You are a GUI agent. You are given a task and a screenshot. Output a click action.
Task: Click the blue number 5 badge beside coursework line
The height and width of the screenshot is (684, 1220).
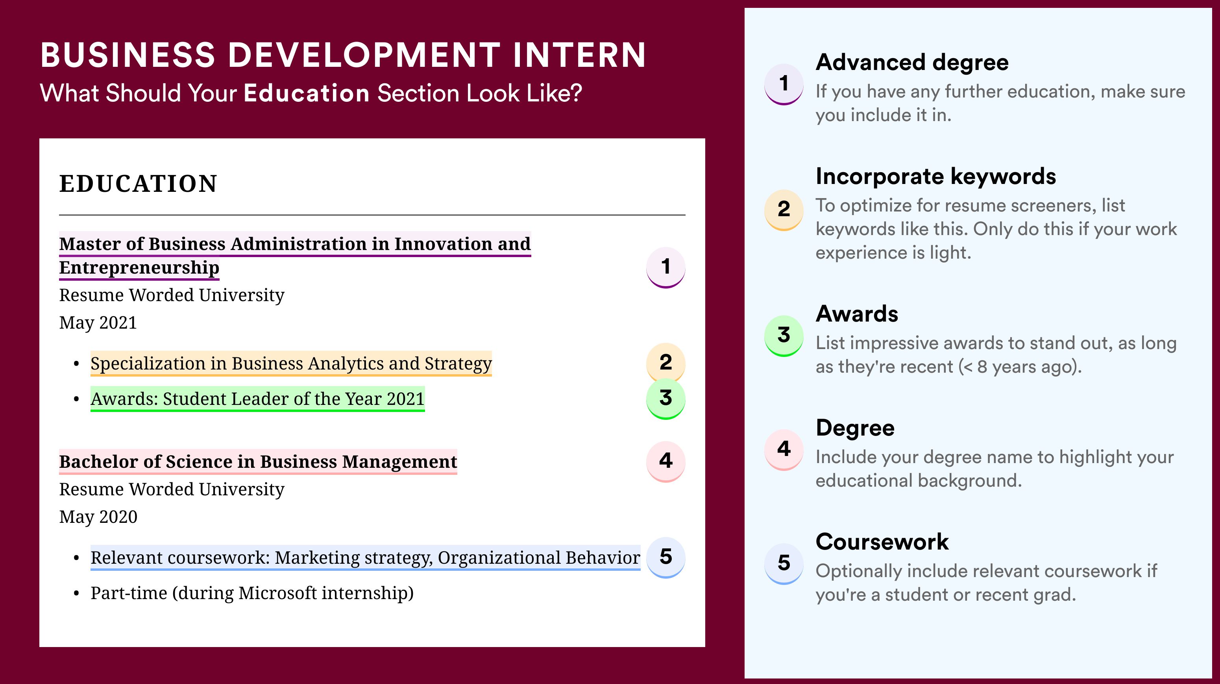click(x=665, y=557)
